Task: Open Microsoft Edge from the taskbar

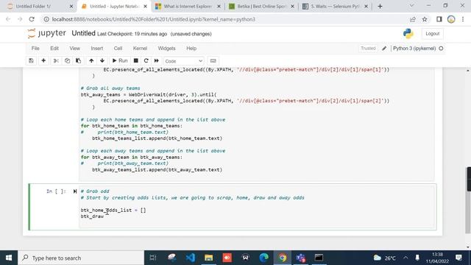Action: (263, 258)
